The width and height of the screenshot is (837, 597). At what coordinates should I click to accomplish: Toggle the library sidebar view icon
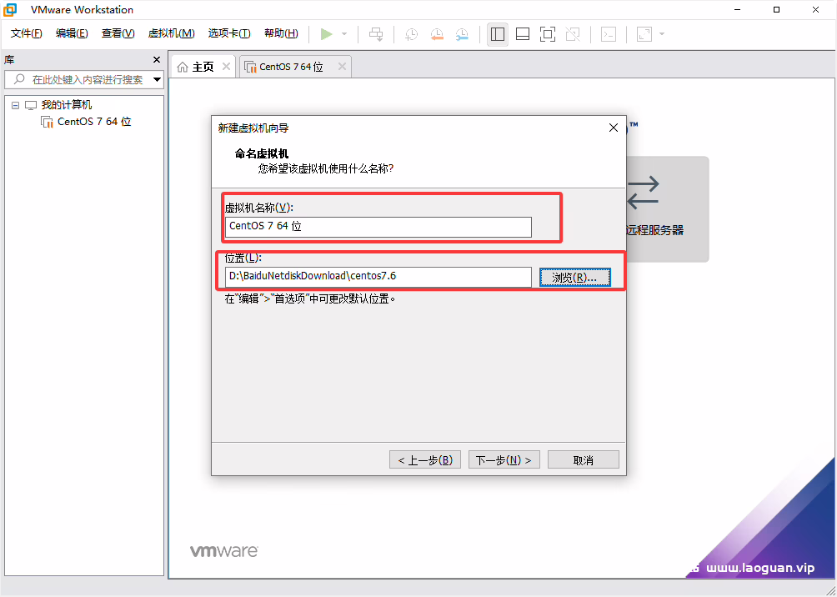pos(498,33)
